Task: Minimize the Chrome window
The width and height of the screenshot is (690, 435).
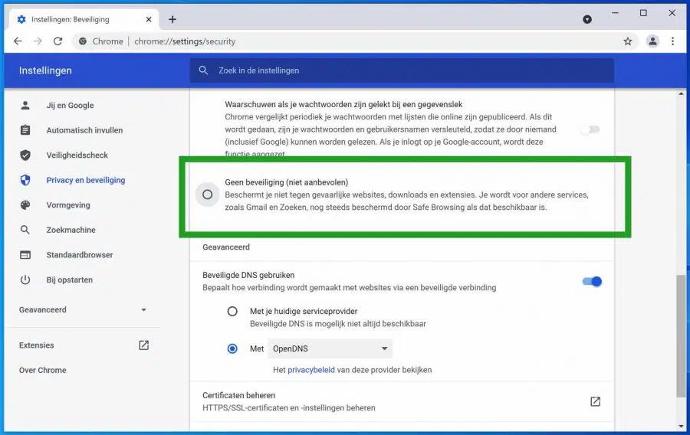Action: pos(615,13)
